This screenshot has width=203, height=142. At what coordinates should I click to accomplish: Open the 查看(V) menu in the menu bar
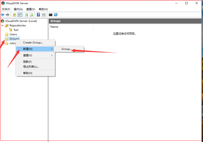click(31, 9)
